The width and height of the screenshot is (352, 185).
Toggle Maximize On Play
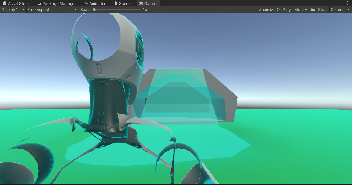coord(274,10)
